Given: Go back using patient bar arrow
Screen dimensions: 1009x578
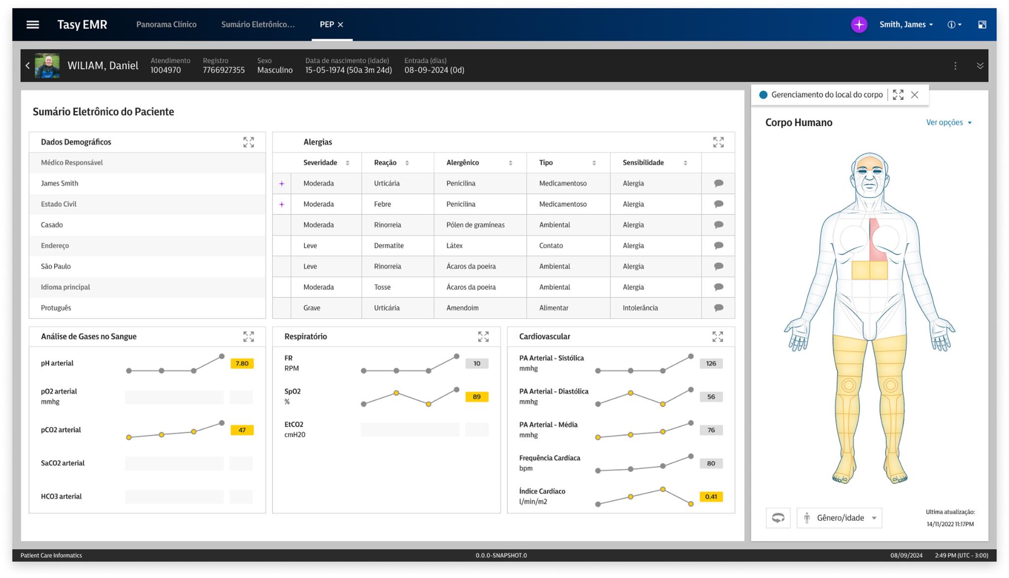Looking at the screenshot, I should pyautogui.click(x=28, y=65).
